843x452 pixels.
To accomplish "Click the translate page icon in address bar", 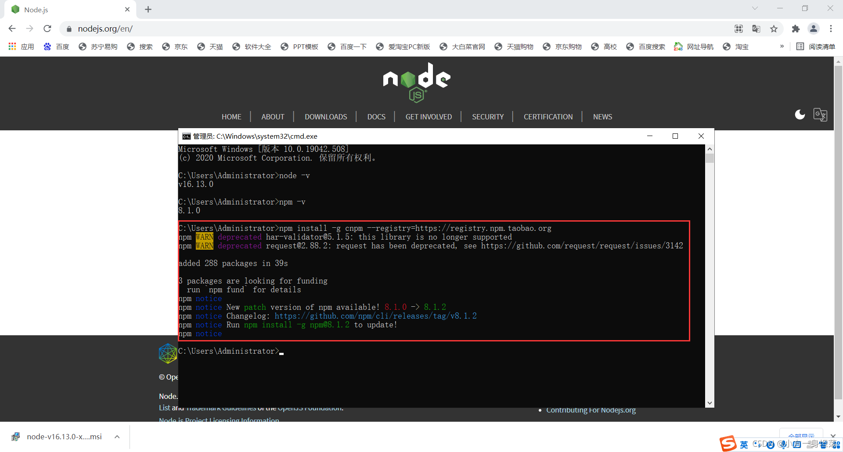I will pyautogui.click(x=756, y=29).
